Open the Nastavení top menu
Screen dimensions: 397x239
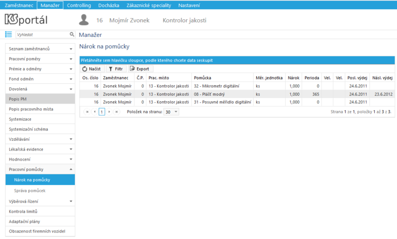coord(189,5)
